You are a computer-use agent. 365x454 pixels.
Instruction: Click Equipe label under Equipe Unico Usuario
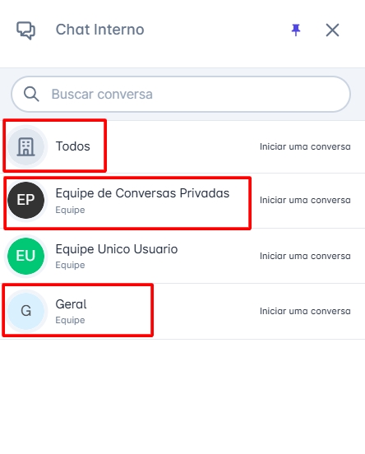pyautogui.click(x=70, y=265)
